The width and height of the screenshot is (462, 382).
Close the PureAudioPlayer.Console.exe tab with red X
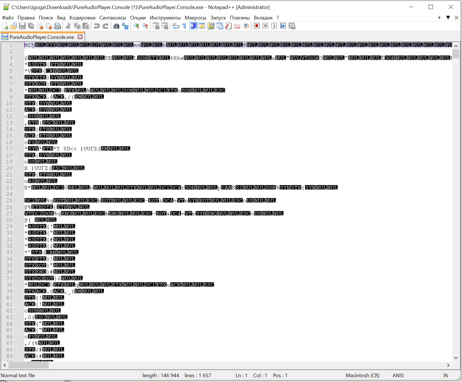[80, 37]
